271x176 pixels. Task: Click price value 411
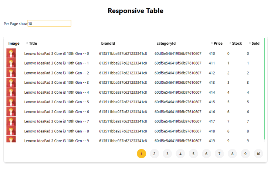(212, 63)
